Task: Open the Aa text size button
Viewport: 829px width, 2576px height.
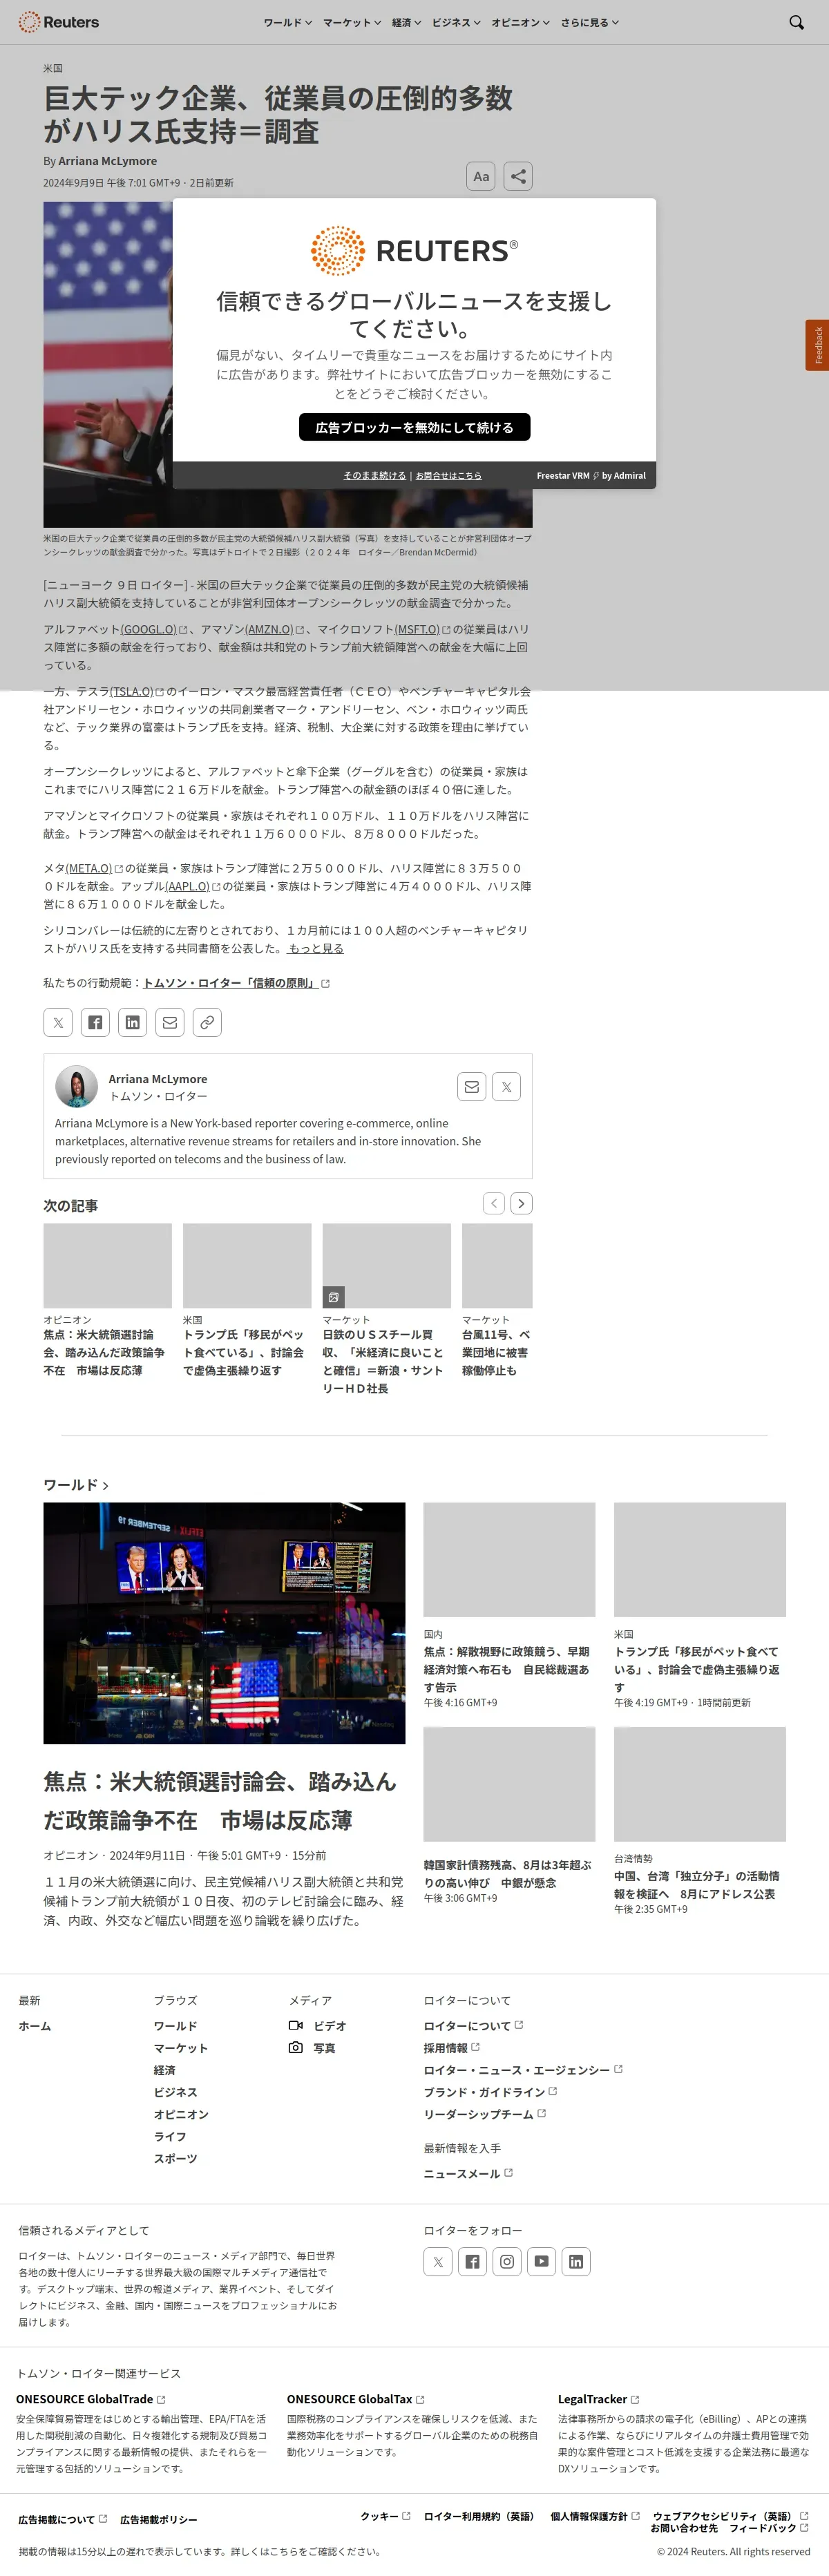Action: [481, 176]
